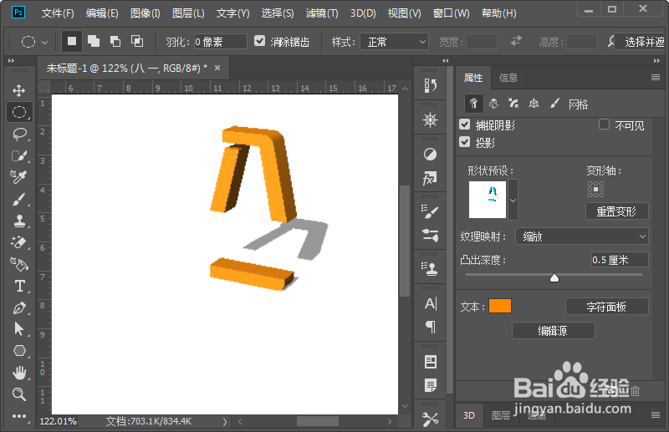Click the shape preset thumbnail
Viewport: 669px width, 432px height.
(x=488, y=200)
